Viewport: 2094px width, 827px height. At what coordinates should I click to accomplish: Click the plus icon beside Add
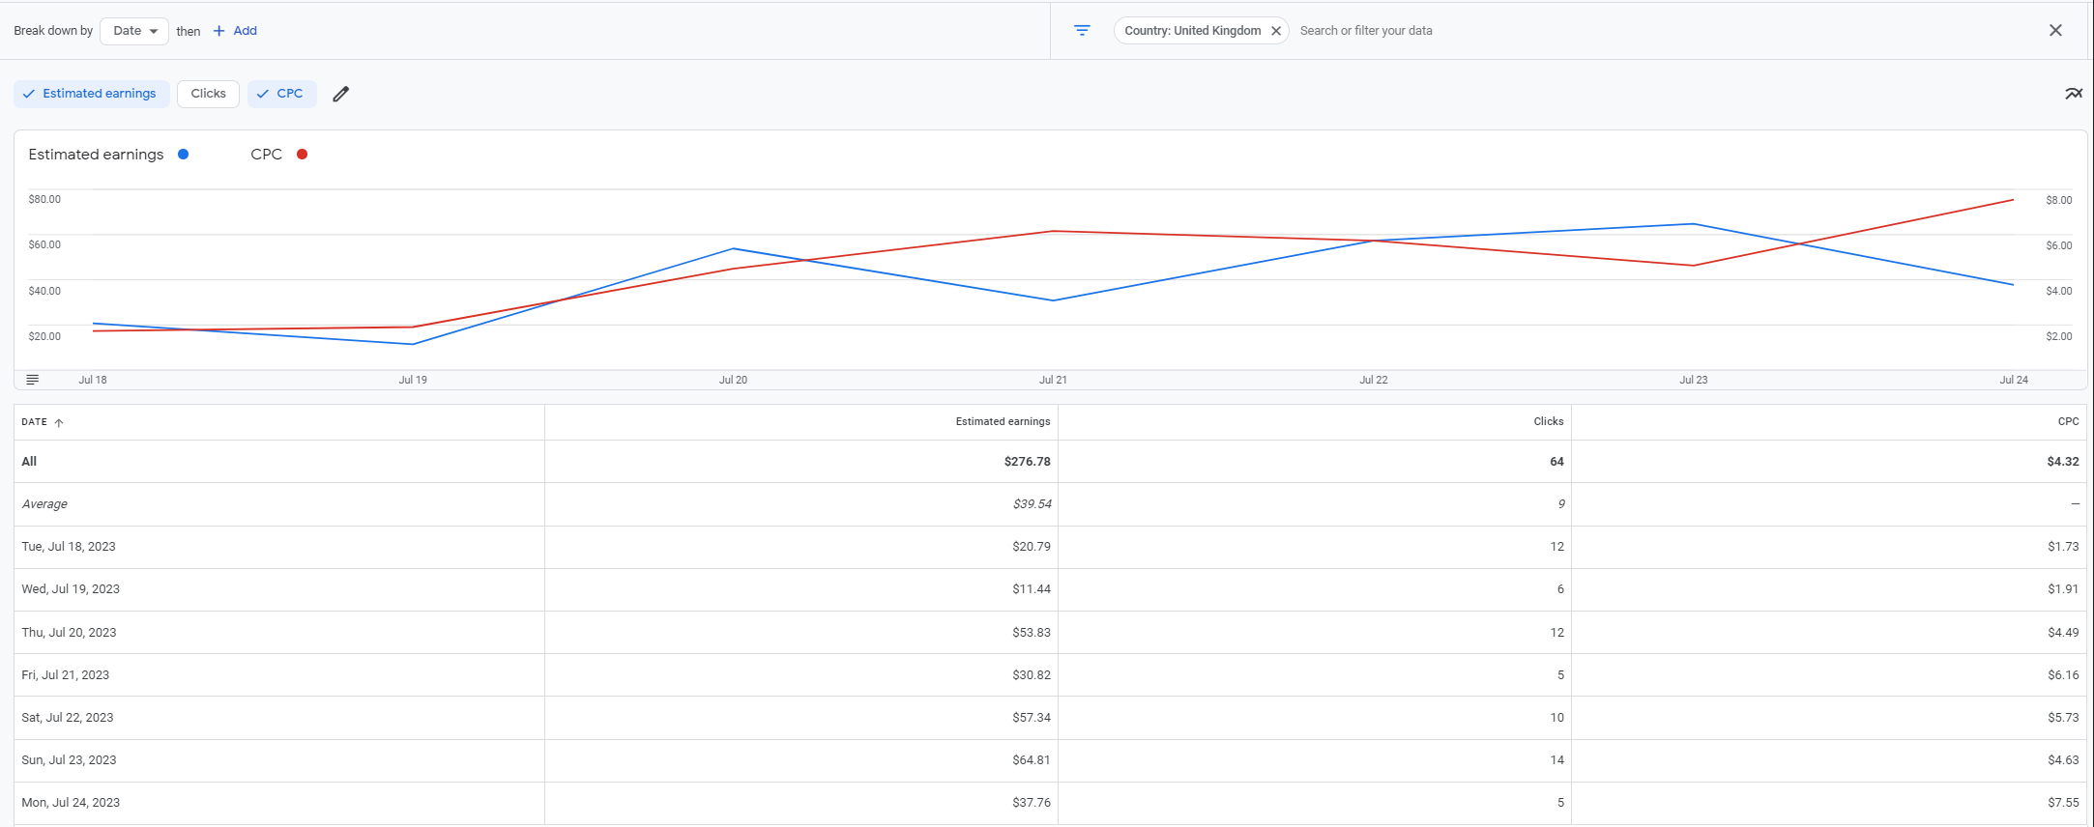click(x=218, y=31)
